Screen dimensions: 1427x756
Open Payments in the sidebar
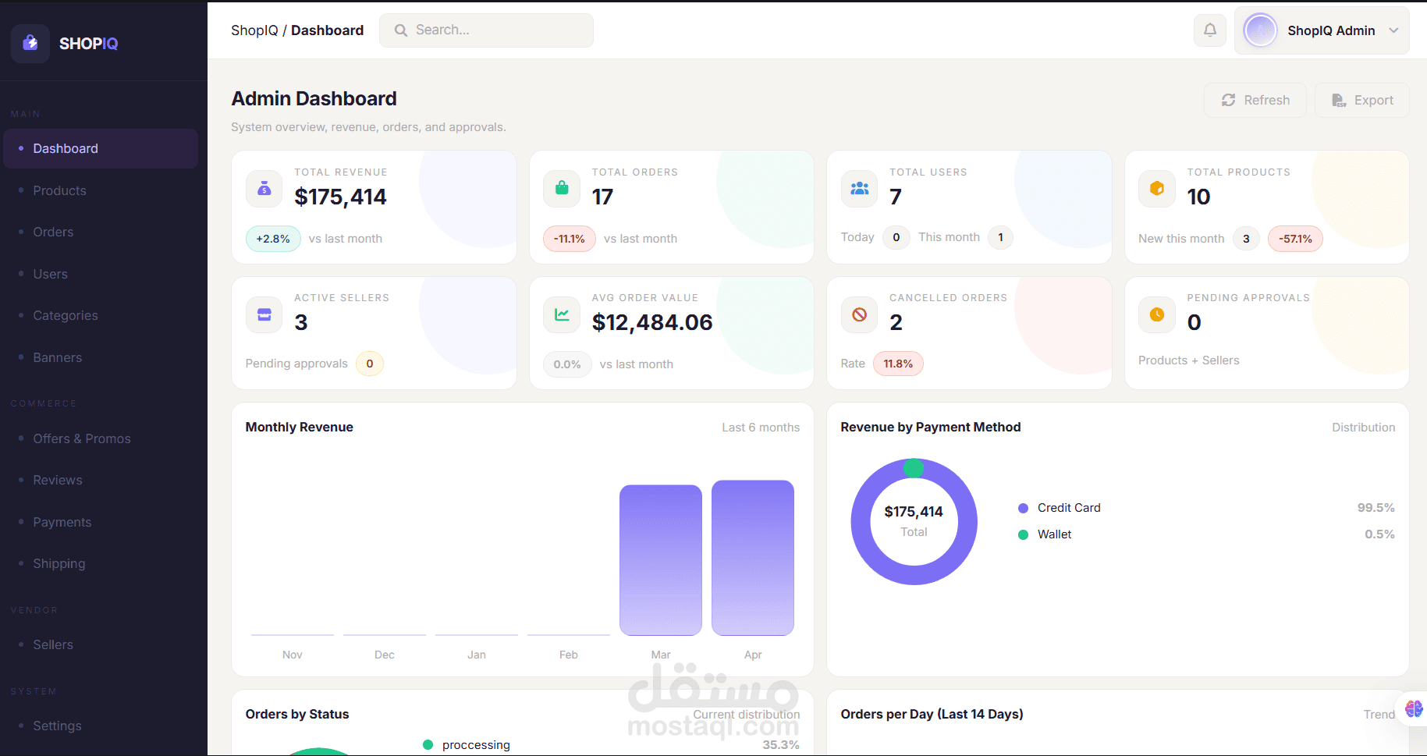point(101,522)
